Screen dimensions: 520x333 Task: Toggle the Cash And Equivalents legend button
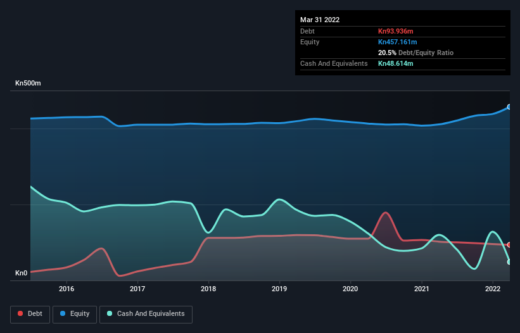click(x=146, y=314)
